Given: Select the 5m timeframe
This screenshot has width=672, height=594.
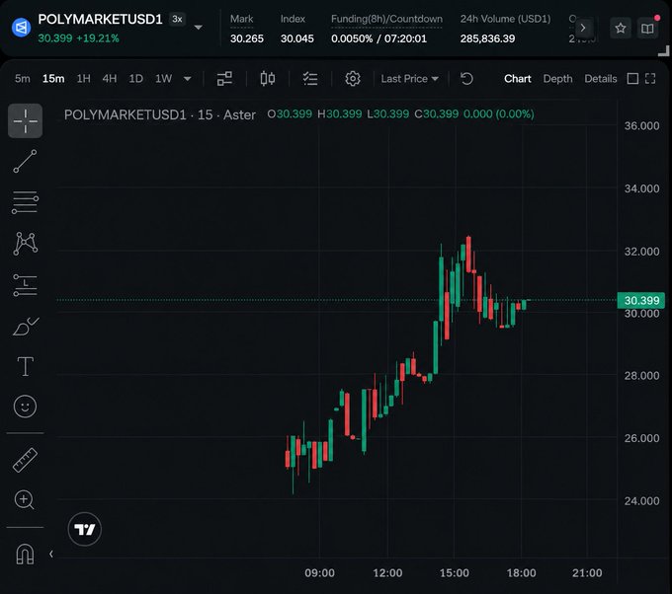Looking at the screenshot, I should 23,79.
